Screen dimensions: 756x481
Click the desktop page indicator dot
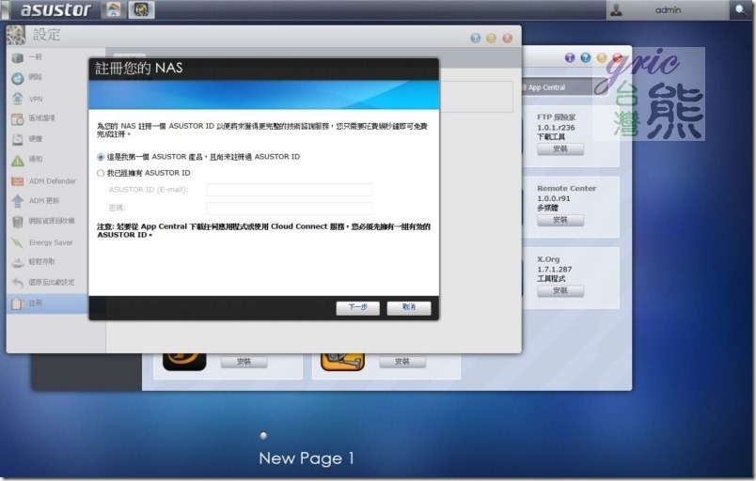263,436
